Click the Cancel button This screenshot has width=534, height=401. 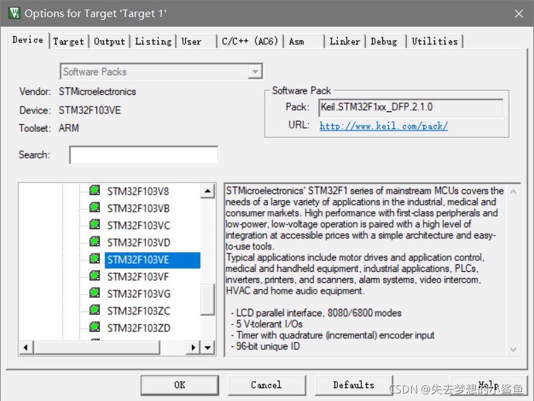(266, 385)
